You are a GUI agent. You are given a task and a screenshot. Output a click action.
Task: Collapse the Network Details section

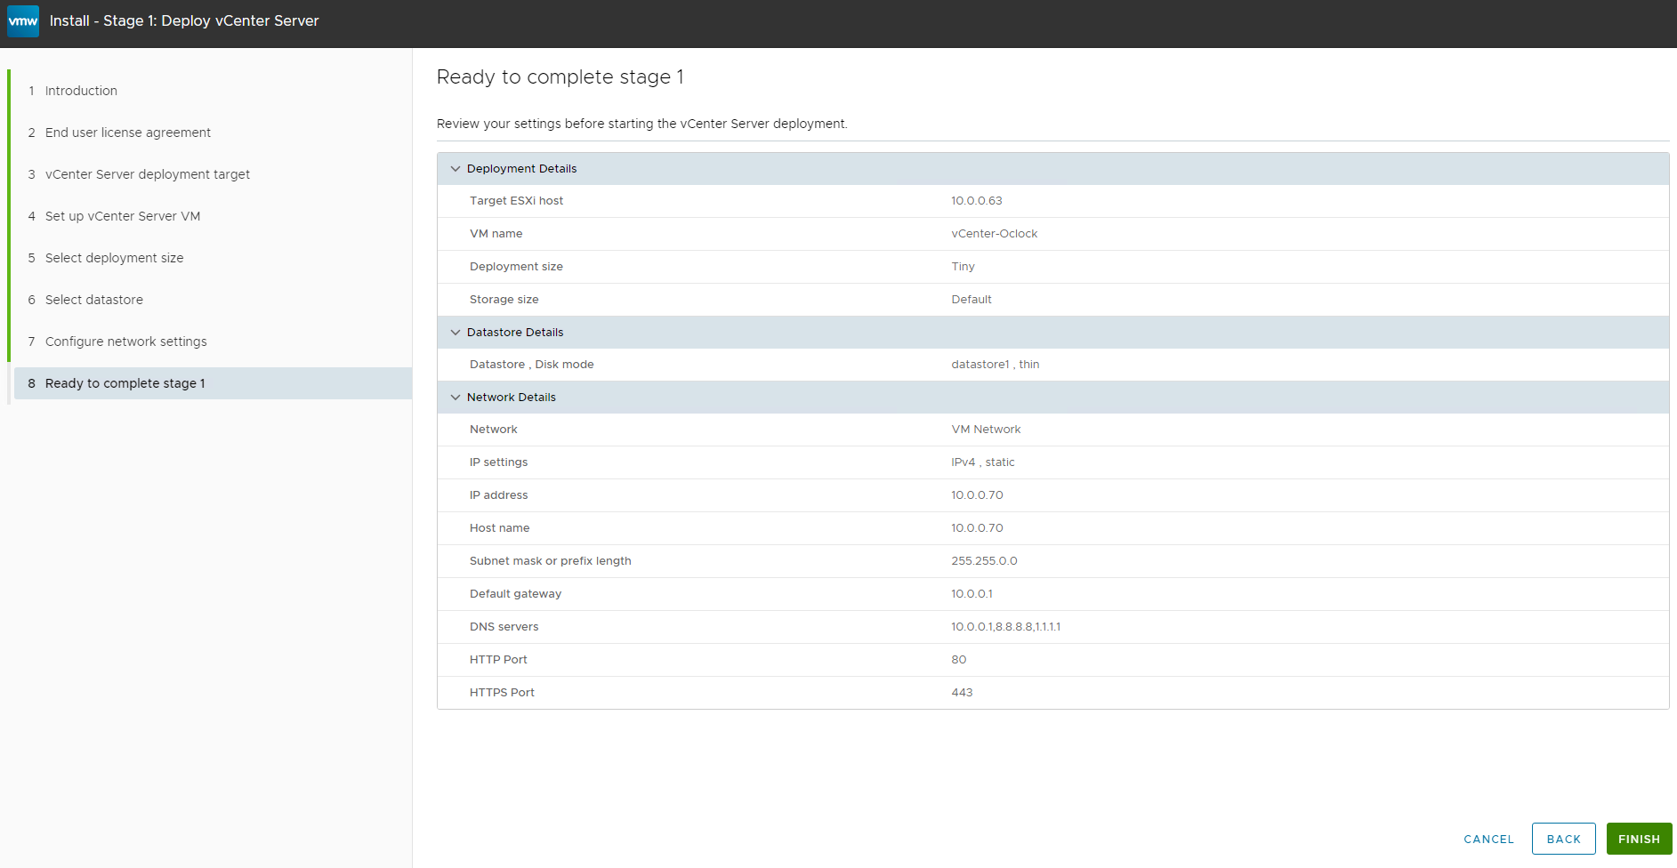[456, 398]
